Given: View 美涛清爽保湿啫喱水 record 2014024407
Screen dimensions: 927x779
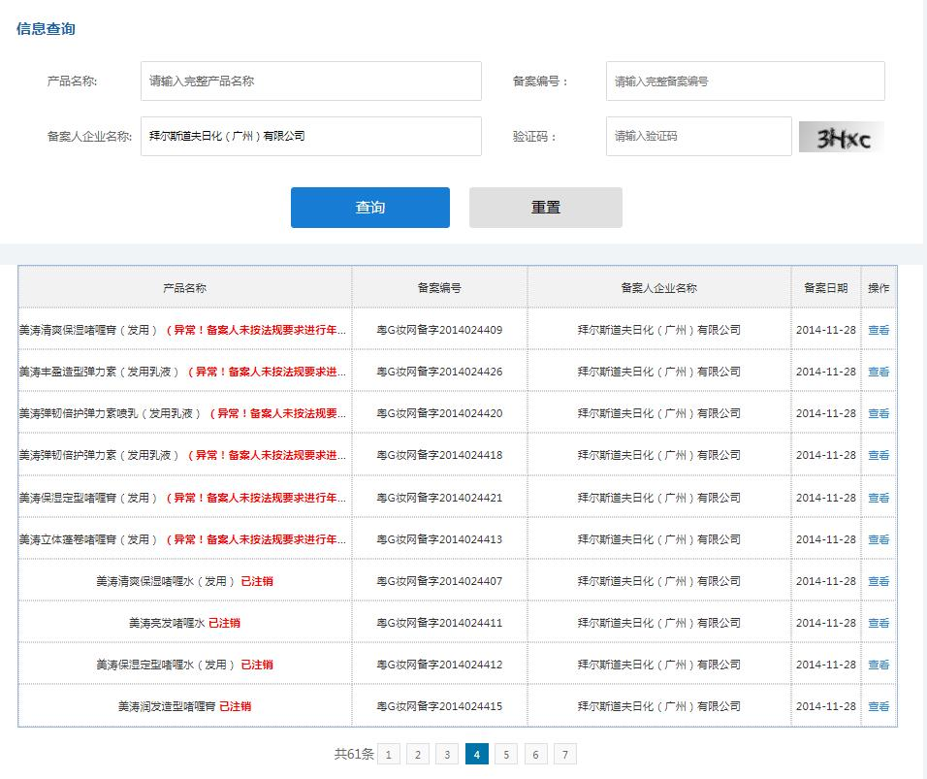Looking at the screenshot, I should 879,581.
